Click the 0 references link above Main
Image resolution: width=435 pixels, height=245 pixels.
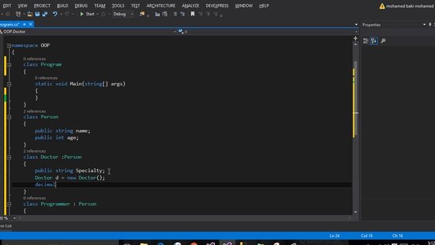point(46,78)
